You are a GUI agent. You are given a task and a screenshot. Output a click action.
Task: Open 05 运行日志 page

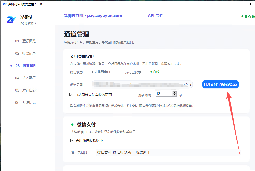[x=26, y=90]
